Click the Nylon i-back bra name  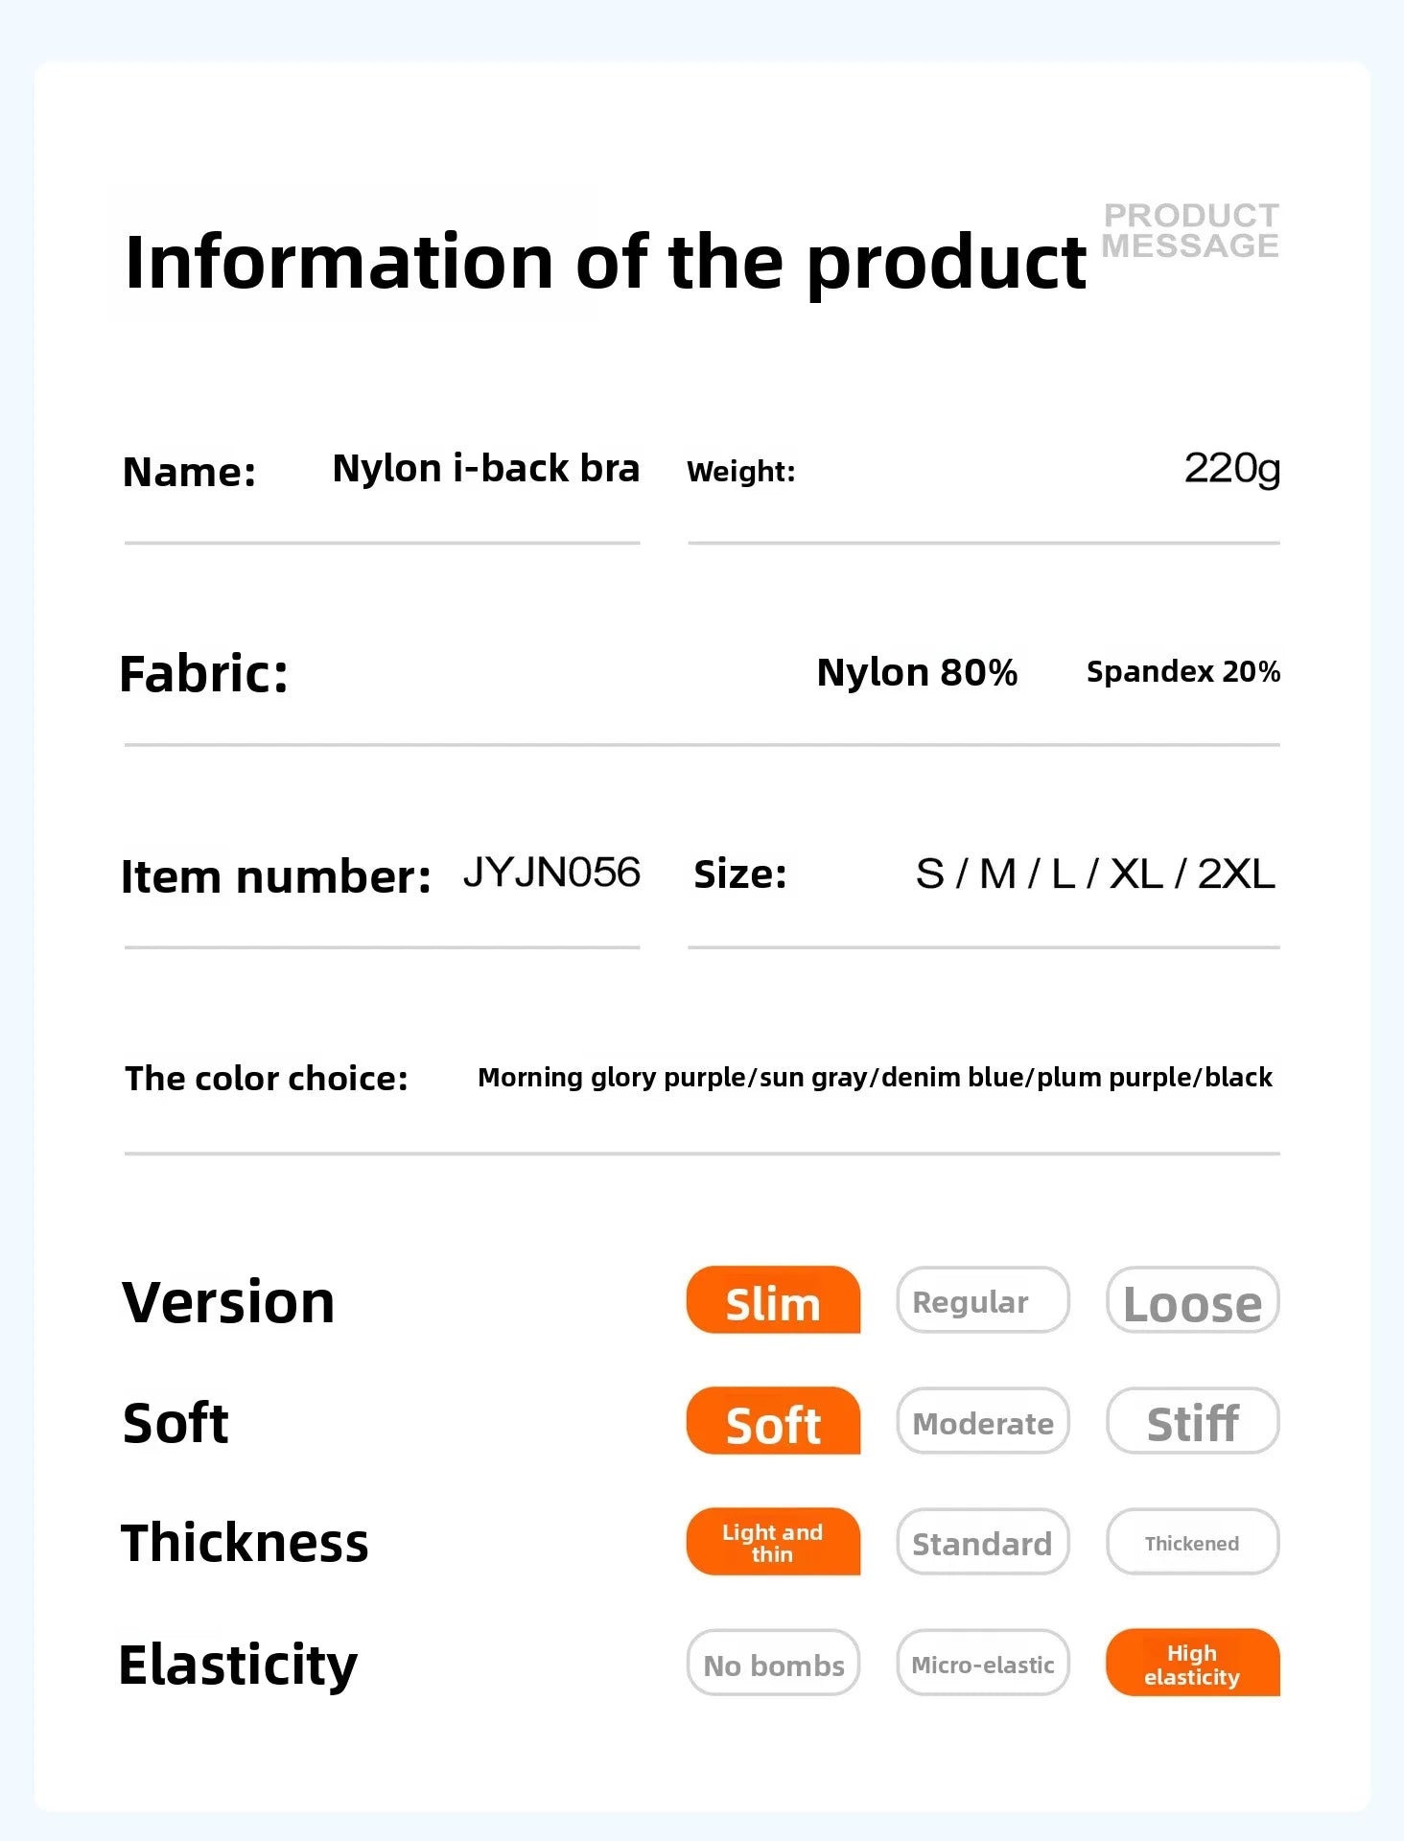(485, 468)
